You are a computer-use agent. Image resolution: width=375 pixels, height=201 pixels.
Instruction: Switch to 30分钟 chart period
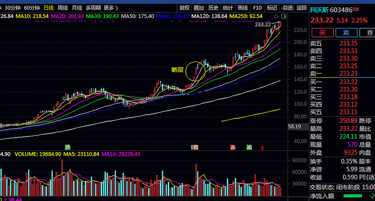point(13,8)
